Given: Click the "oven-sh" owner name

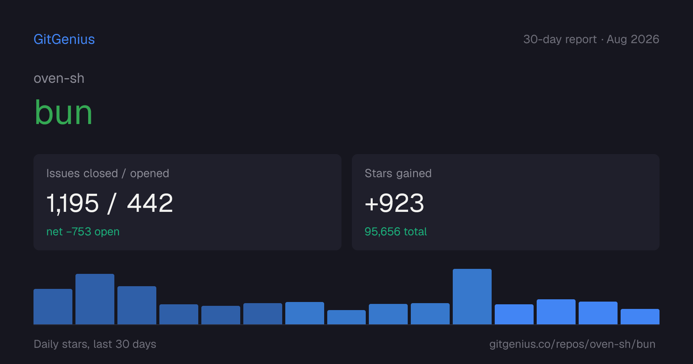Looking at the screenshot, I should coord(59,78).
